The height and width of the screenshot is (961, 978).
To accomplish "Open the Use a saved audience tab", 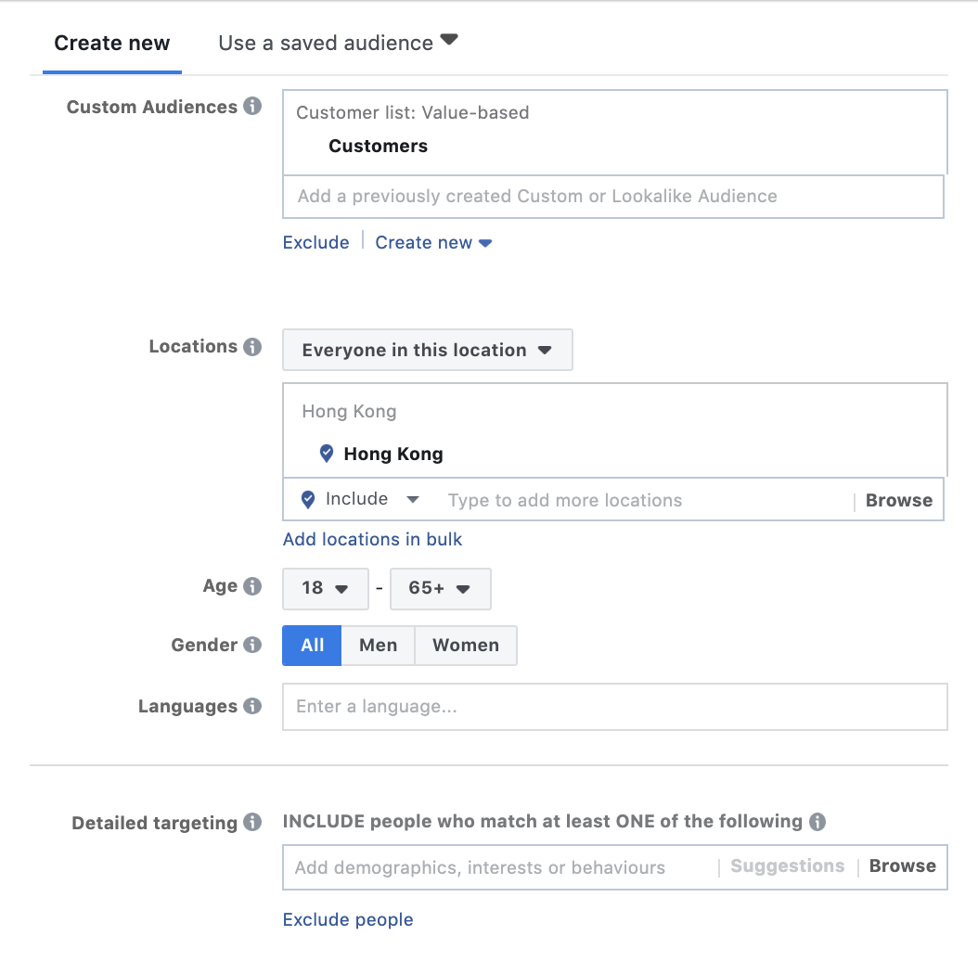I will [338, 43].
